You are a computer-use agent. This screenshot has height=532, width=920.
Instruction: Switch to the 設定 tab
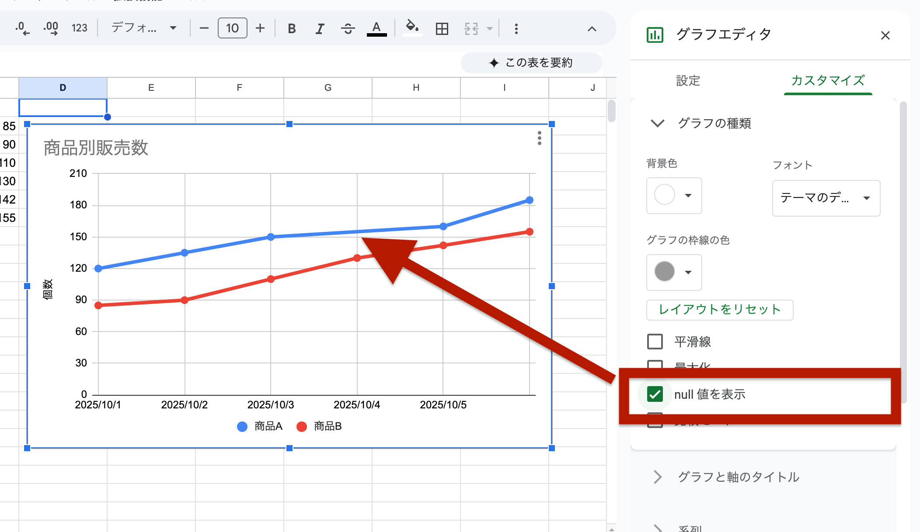pos(688,81)
